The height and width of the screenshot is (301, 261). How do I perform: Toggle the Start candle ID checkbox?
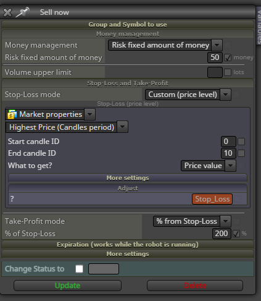click(241, 142)
